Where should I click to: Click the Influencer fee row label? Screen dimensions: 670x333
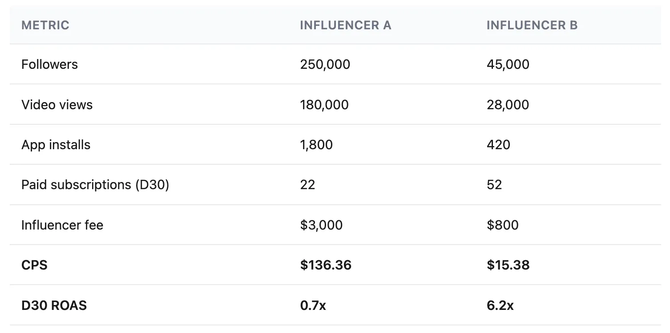coord(62,225)
